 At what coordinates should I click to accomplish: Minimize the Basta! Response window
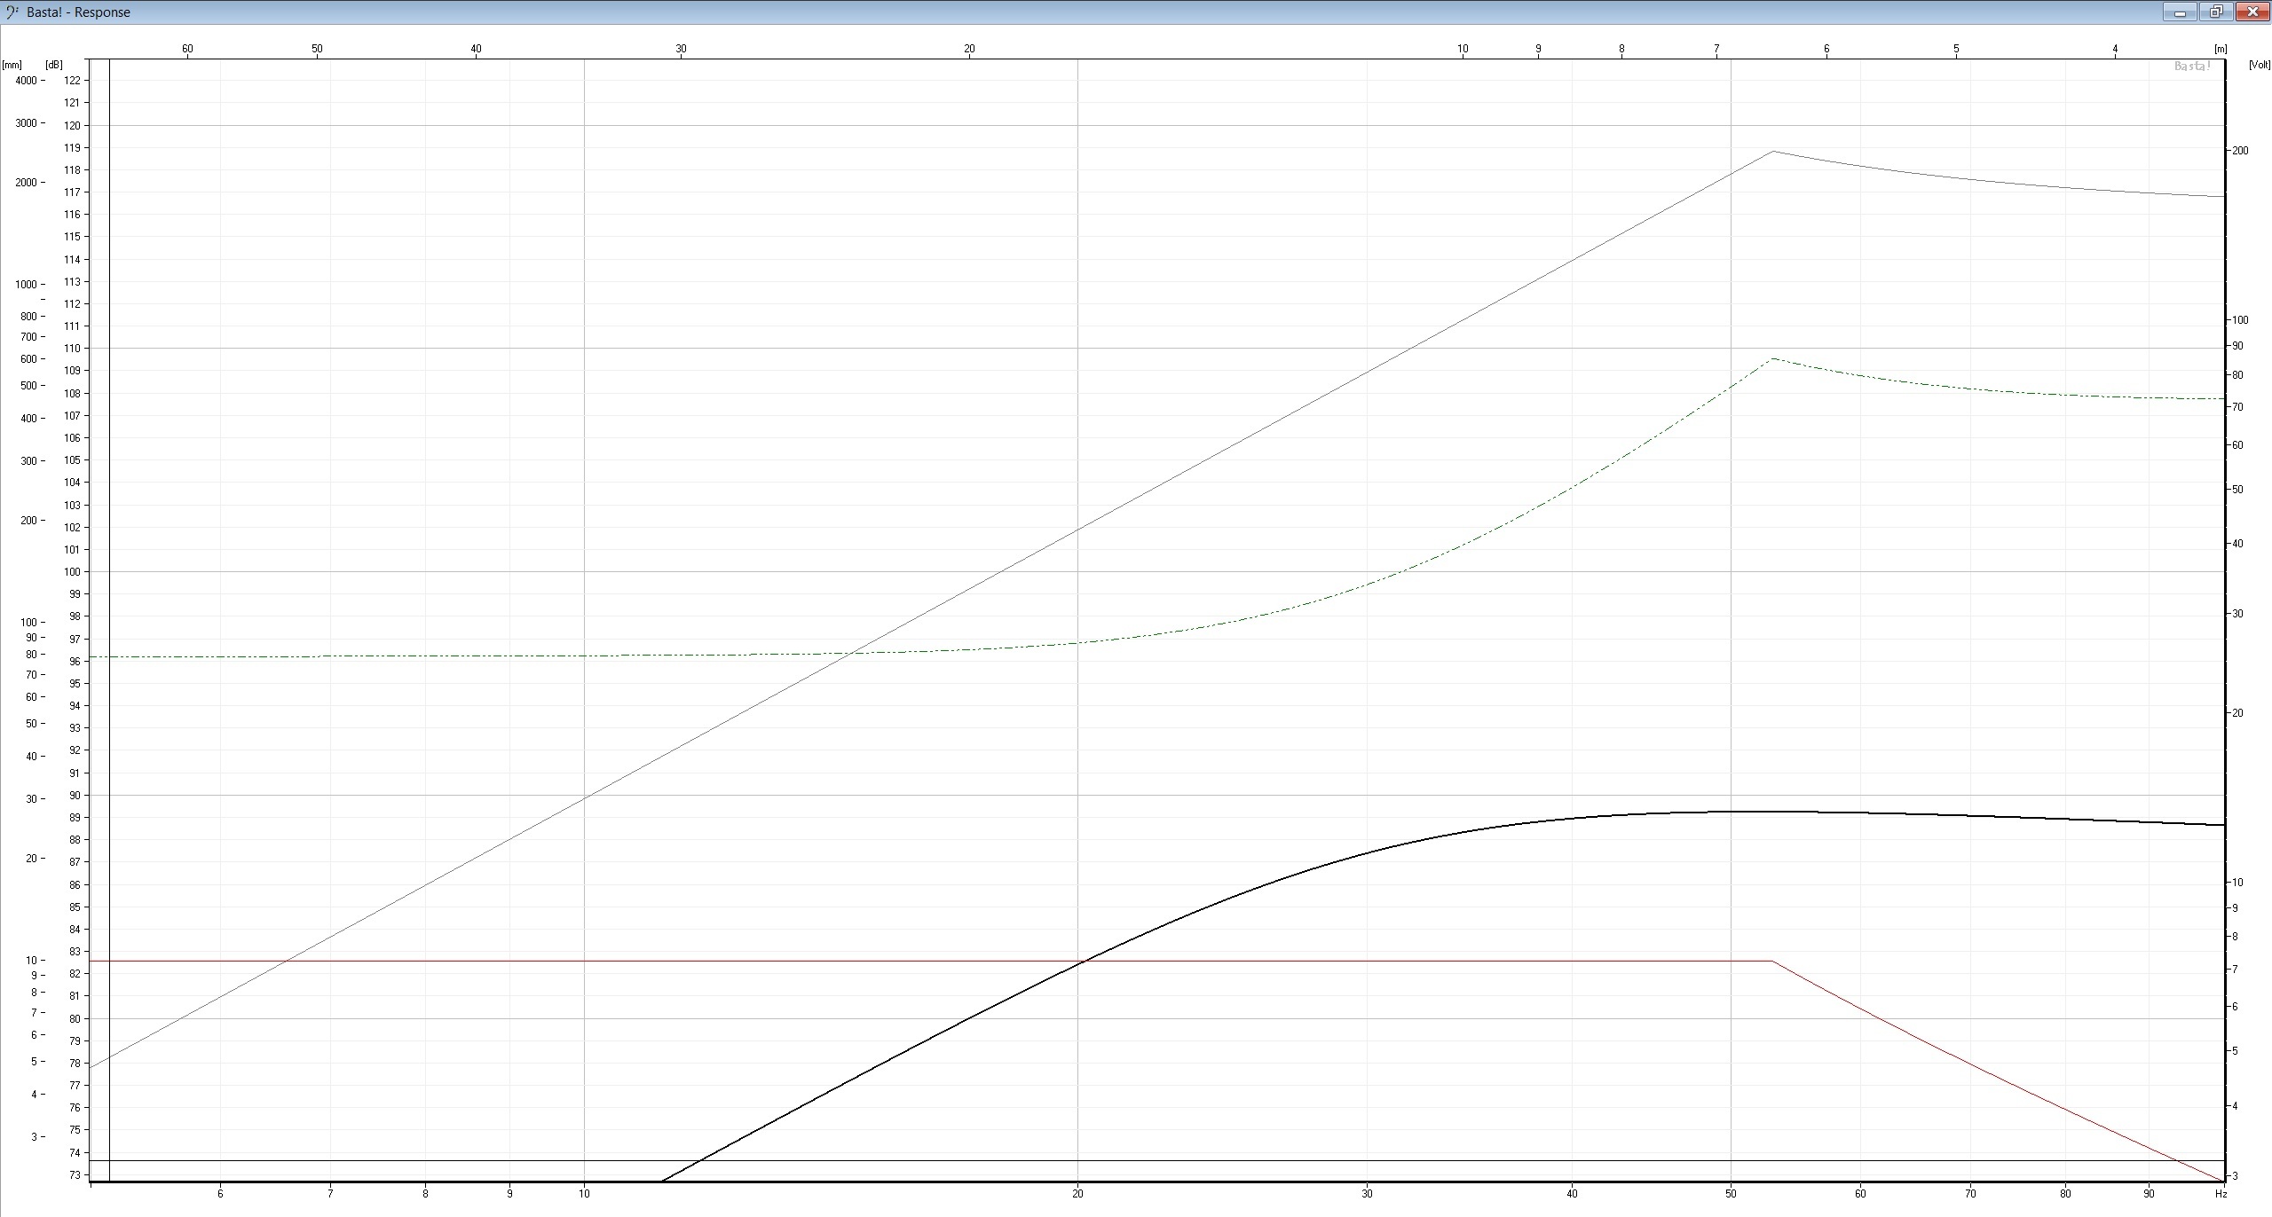tap(2179, 12)
